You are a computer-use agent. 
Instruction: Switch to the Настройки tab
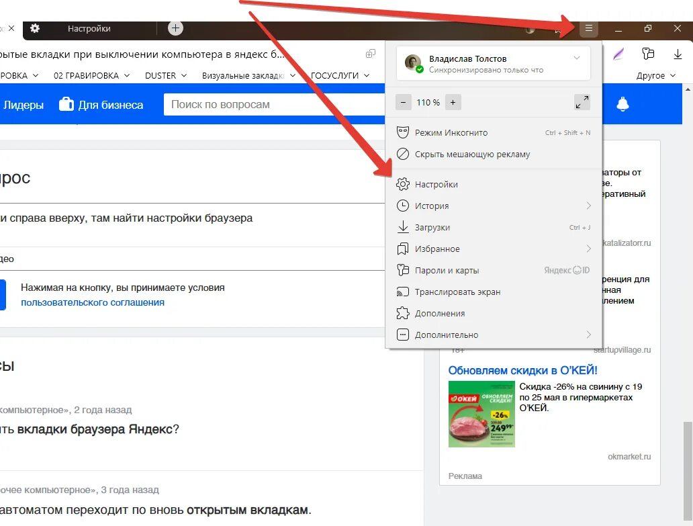point(89,29)
